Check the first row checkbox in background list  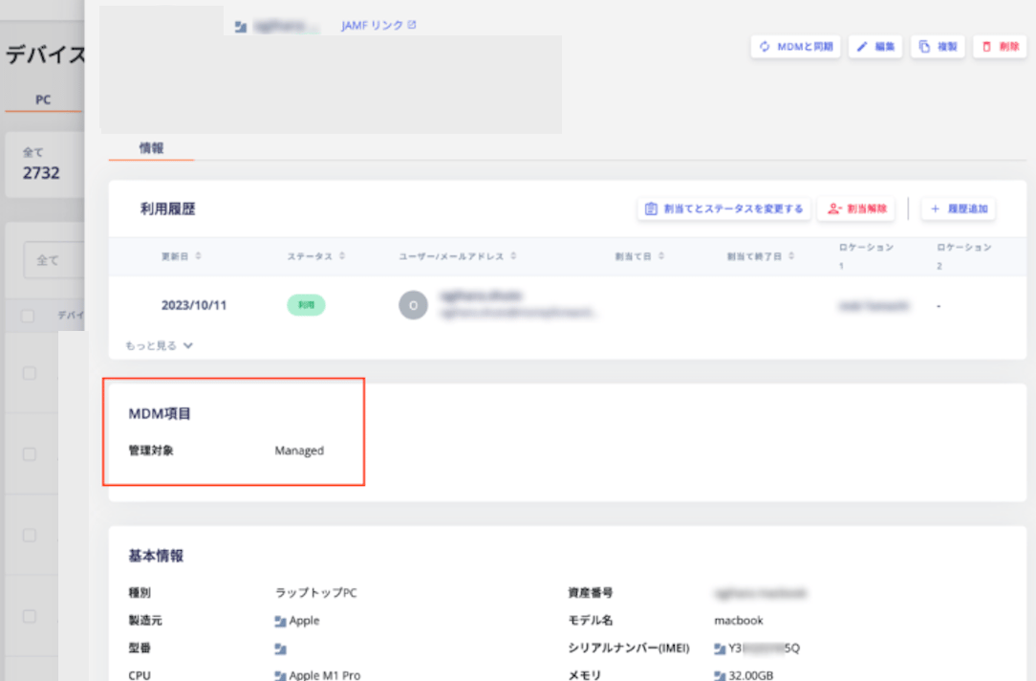tap(29, 374)
